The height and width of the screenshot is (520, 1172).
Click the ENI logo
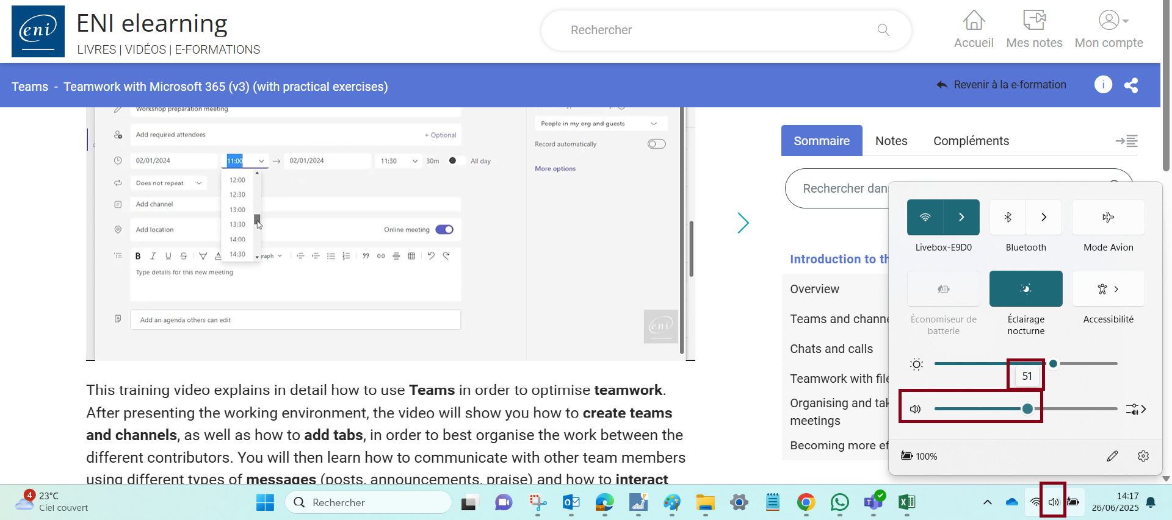coord(38,31)
